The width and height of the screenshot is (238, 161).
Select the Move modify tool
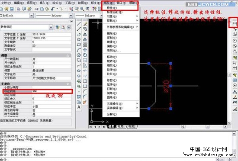pyautogui.click(x=85, y=50)
